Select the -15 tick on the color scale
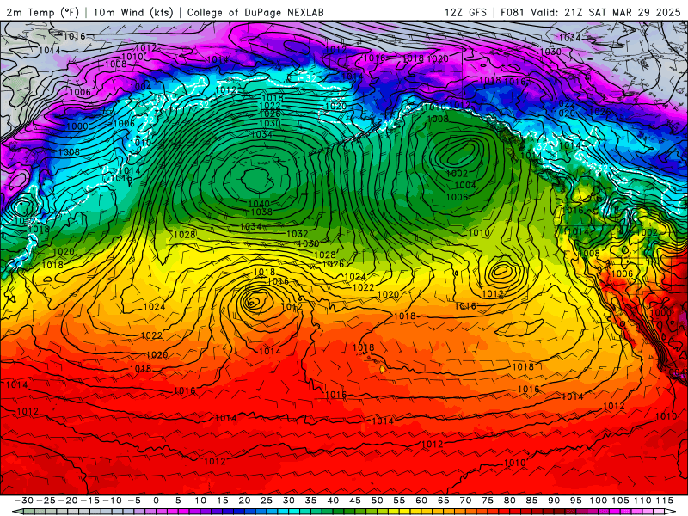The height and width of the screenshot is (516, 688). point(89,501)
